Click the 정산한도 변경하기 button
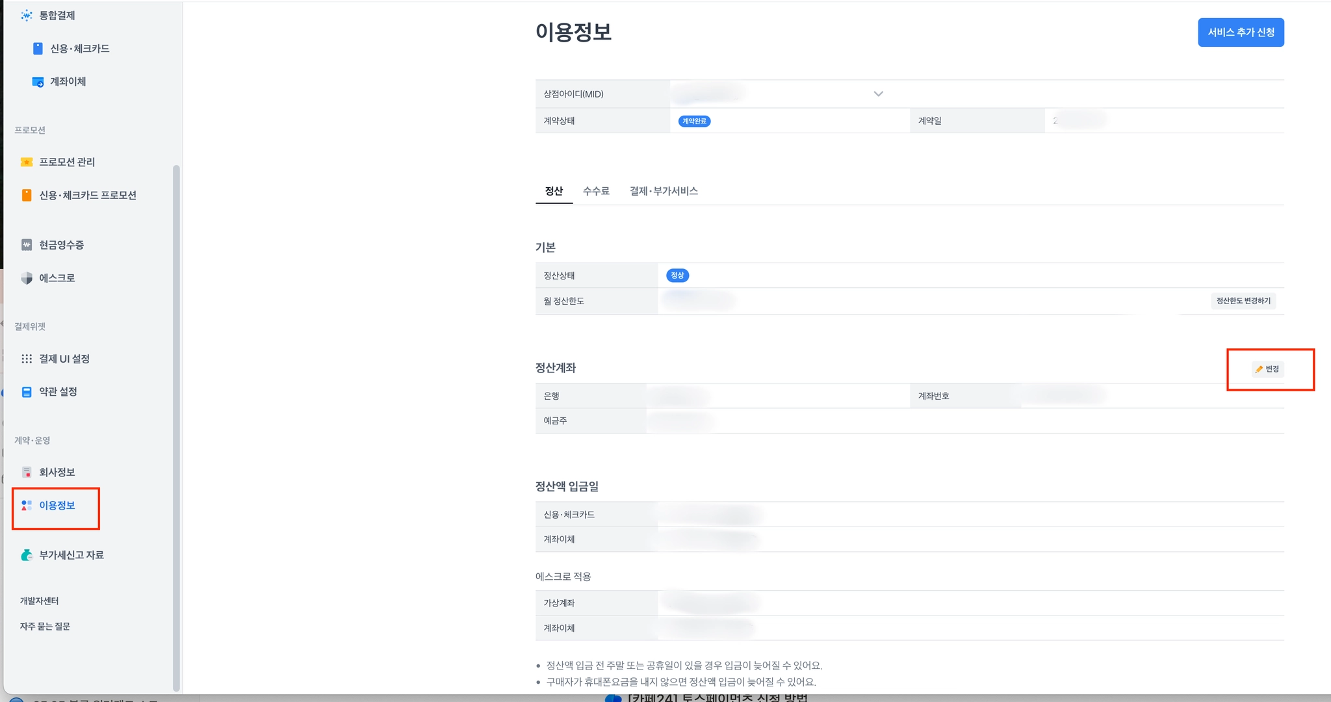 tap(1243, 301)
